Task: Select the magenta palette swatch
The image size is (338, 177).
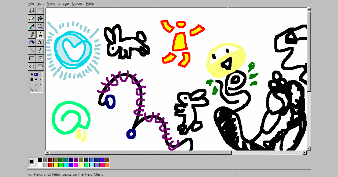Action: [76, 165]
